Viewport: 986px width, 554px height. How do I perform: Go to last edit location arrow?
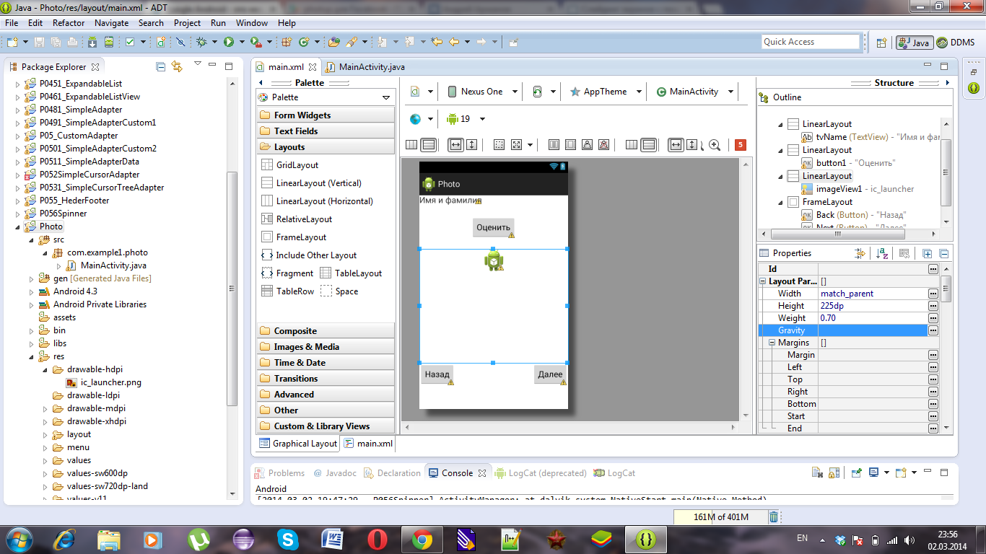(x=437, y=43)
